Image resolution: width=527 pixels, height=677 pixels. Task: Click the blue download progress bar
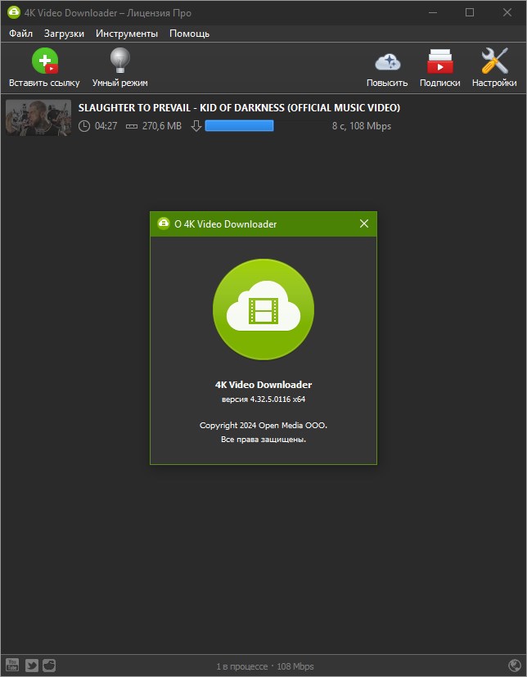click(239, 125)
